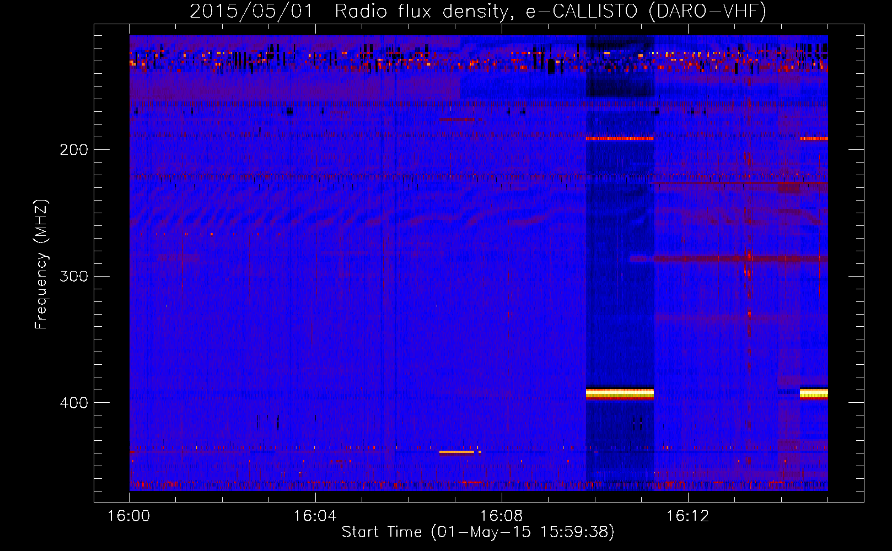Click the orange horizontal streak near 440 MHz around 16:07

(457, 452)
